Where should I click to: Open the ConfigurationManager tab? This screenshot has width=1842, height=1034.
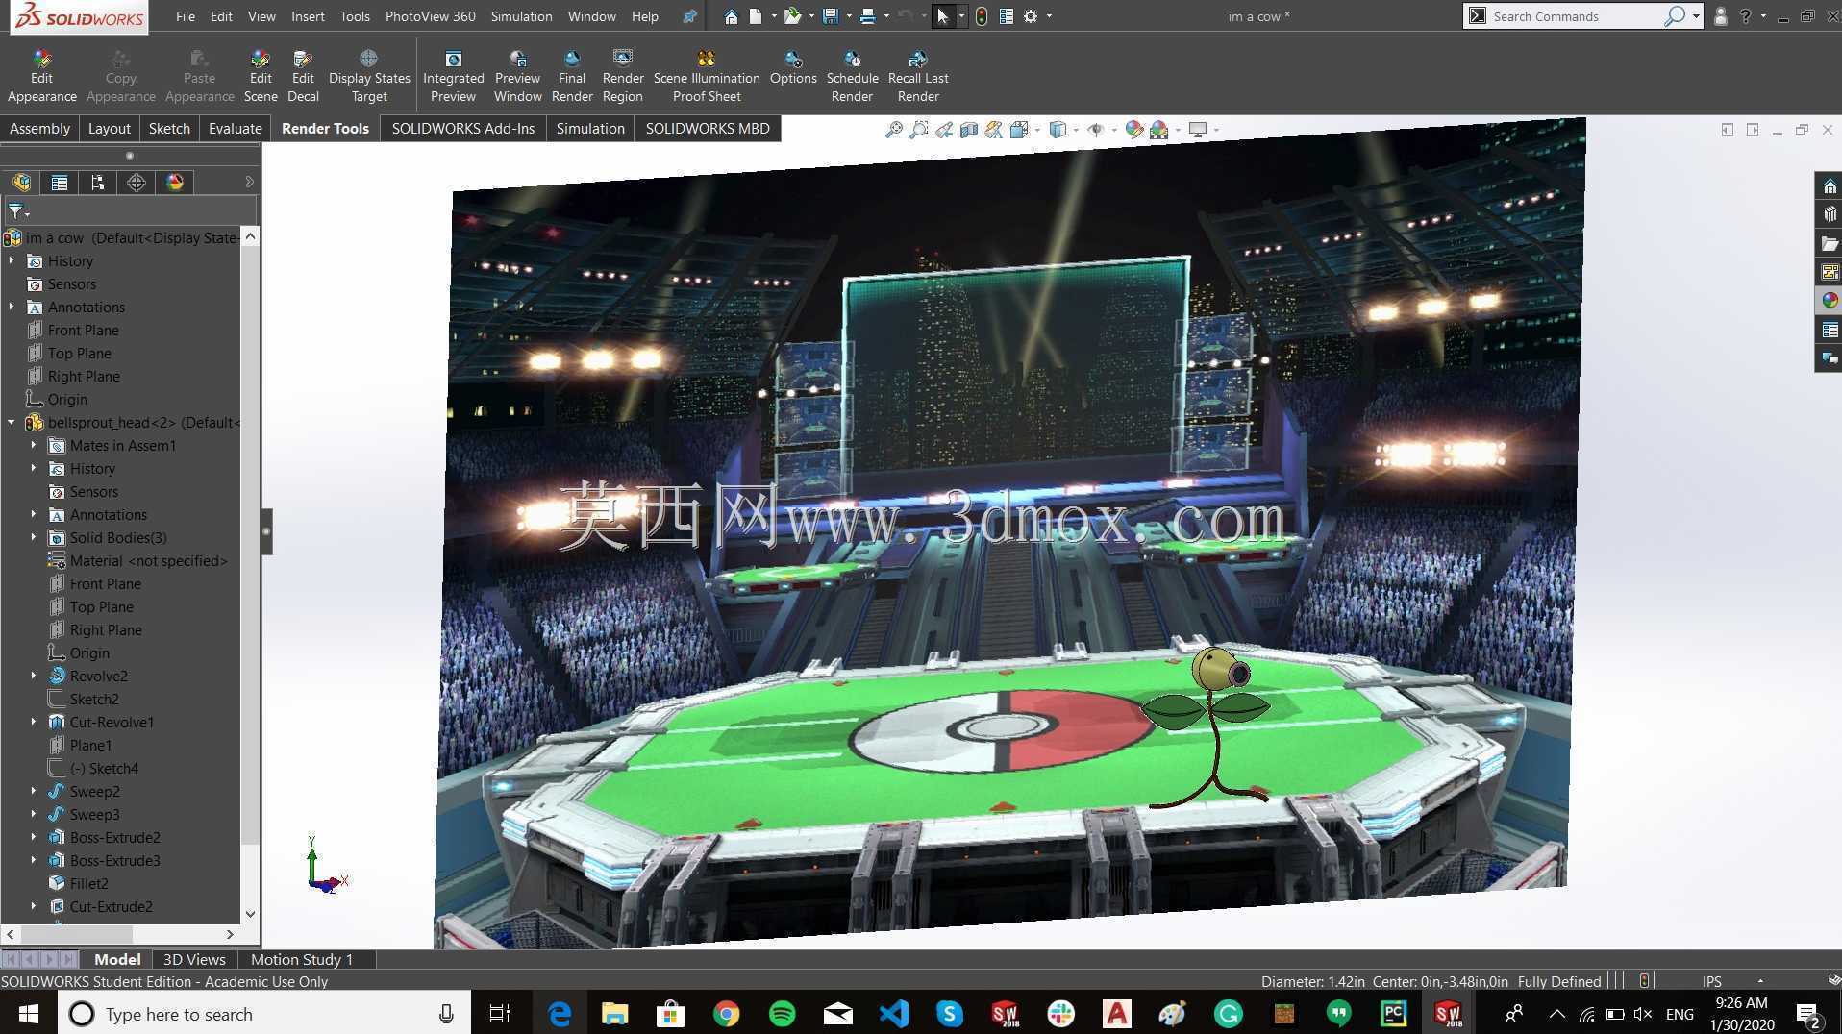point(98,183)
